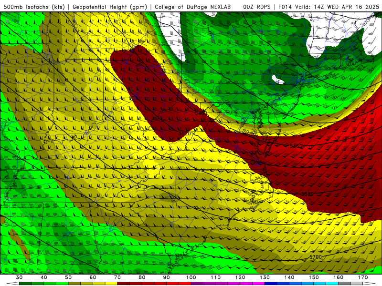Click the 40 value on the color scale
382x286 pixels.
tap(44, 277)
